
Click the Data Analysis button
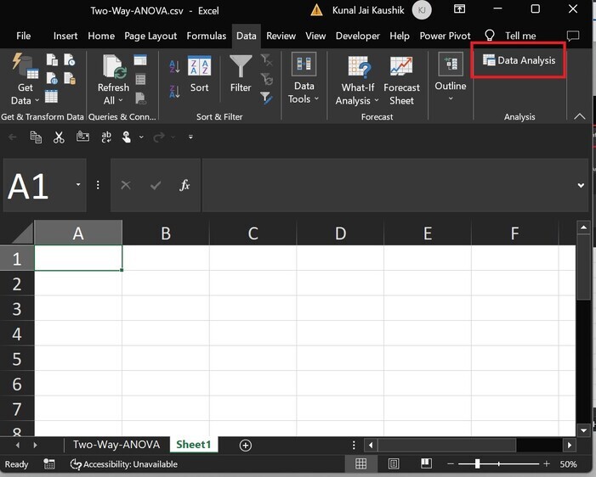pos(519,61)
